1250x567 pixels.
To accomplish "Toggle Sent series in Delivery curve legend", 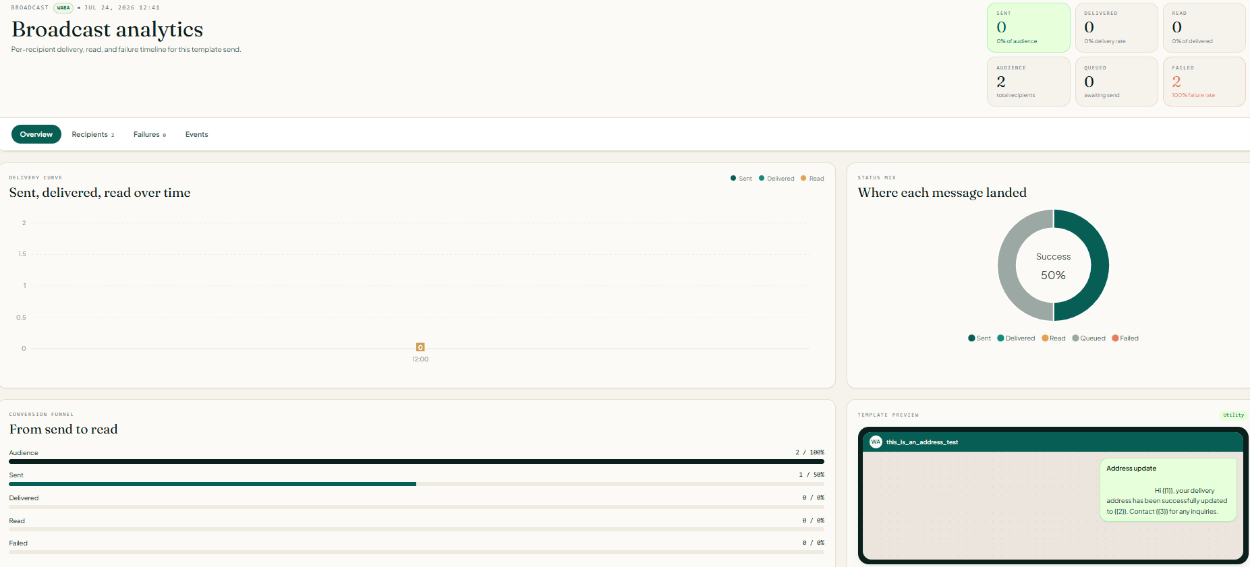I will (x=741, y=179).
